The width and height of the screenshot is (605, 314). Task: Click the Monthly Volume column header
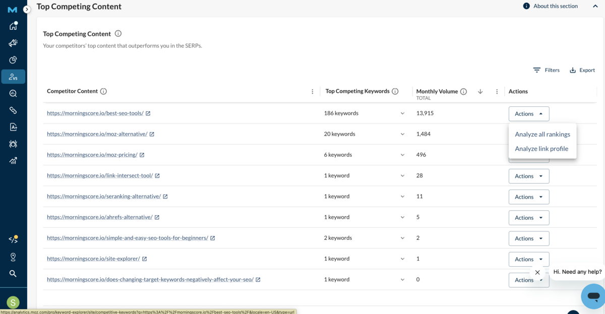click(437, 92)
